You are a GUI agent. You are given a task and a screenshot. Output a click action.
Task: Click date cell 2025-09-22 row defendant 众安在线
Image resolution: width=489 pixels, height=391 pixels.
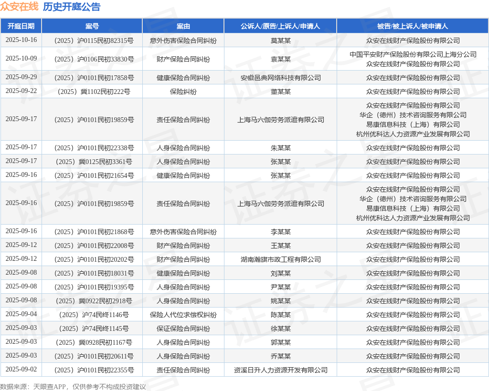[x=413, y=92]
